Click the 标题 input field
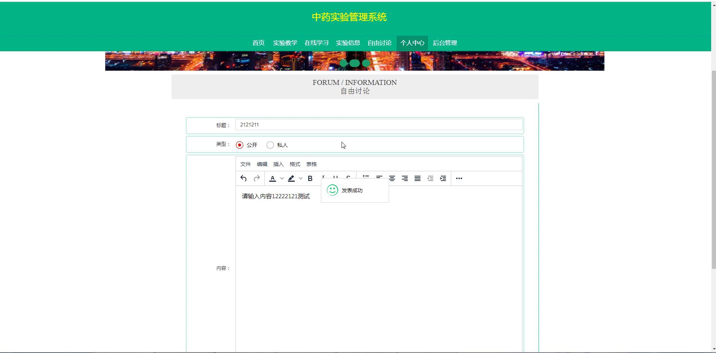 tap(378, 125)
